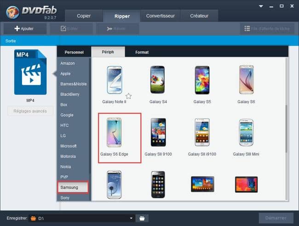Screen dimensions: 299x226
Task: Pick the Galaxy S4 phone icon
Action: coord(158,80)
